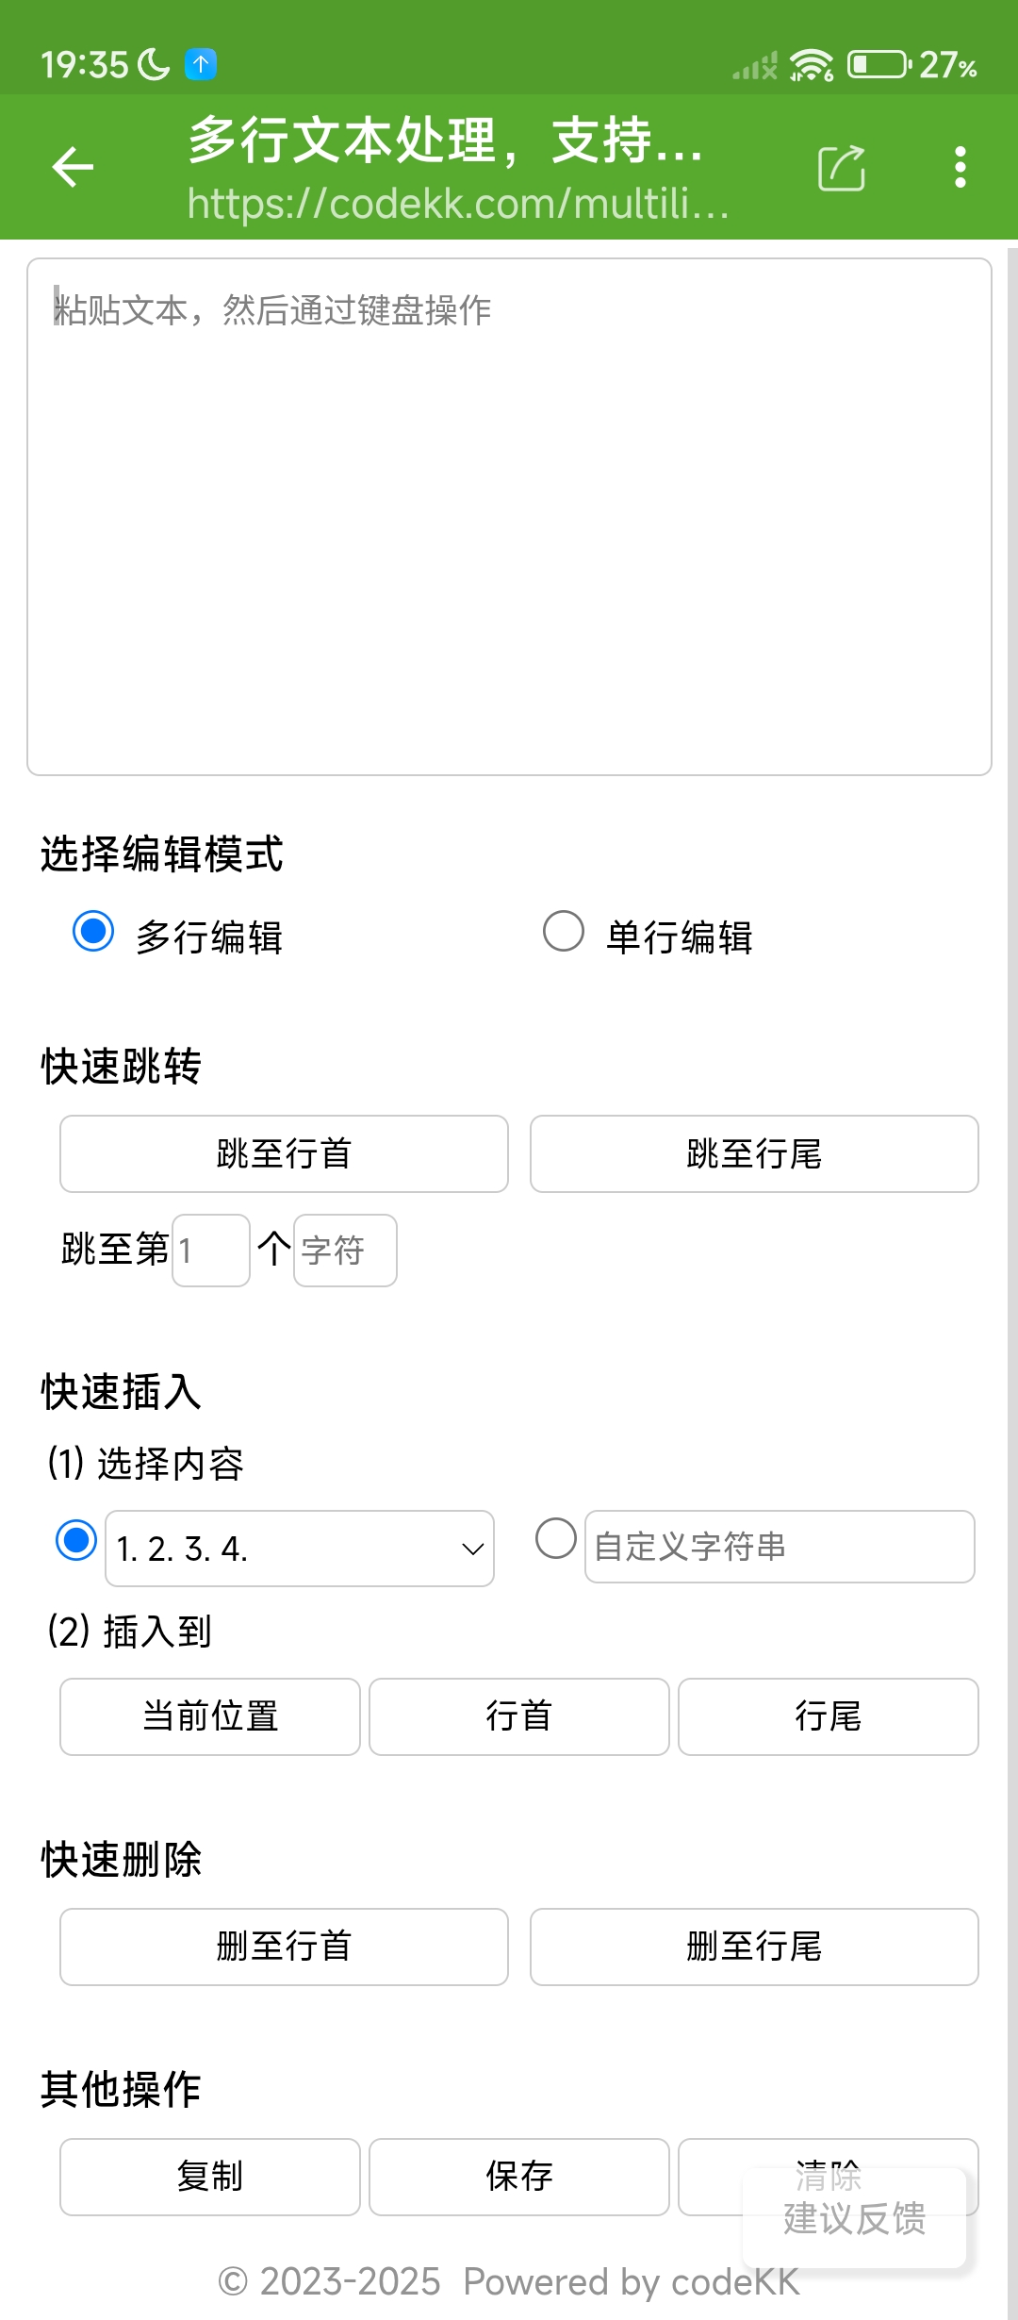
Task: Tap the battery indicator icon
Action: [878, 65]
